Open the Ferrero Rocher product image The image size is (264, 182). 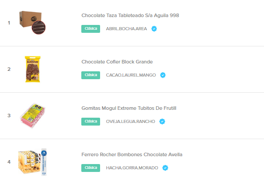point(32,162)
